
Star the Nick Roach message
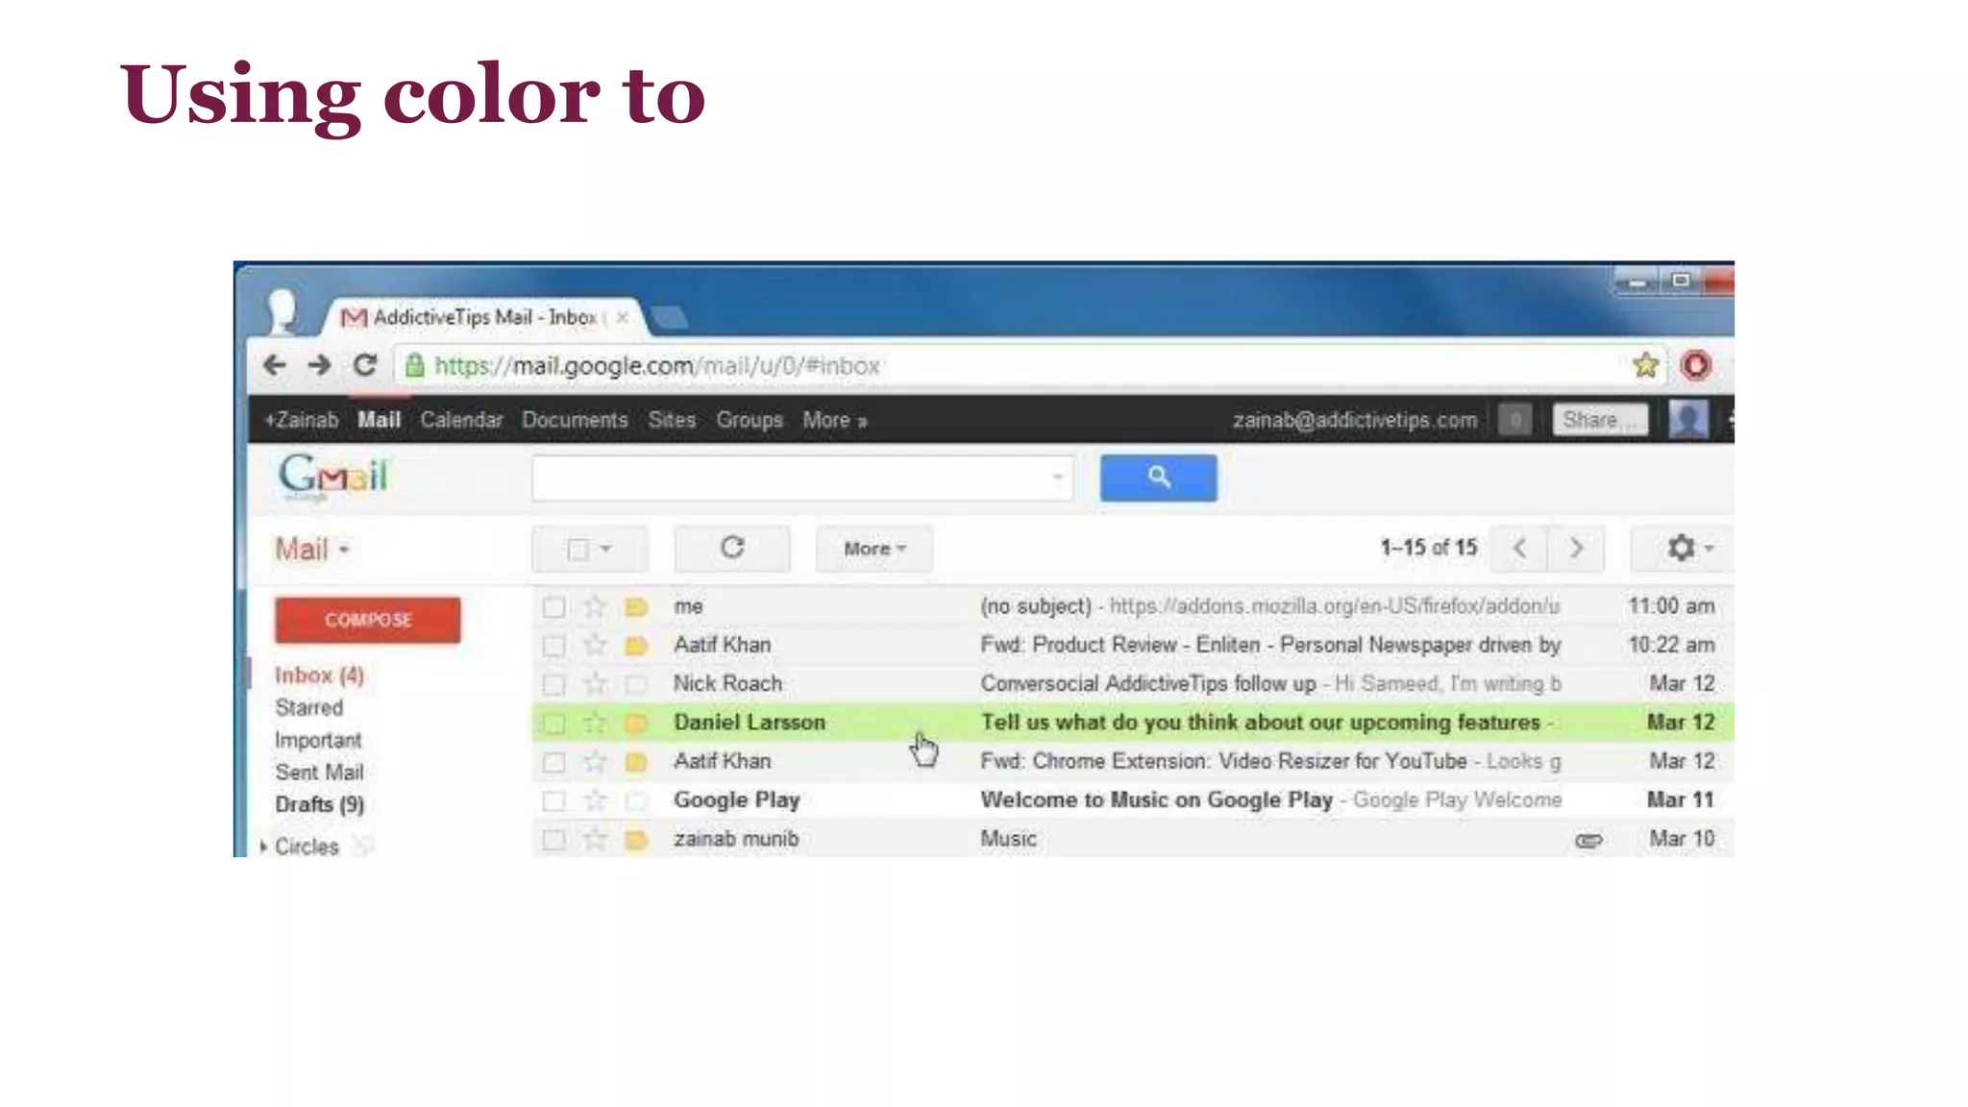click(x=595, y=683)
